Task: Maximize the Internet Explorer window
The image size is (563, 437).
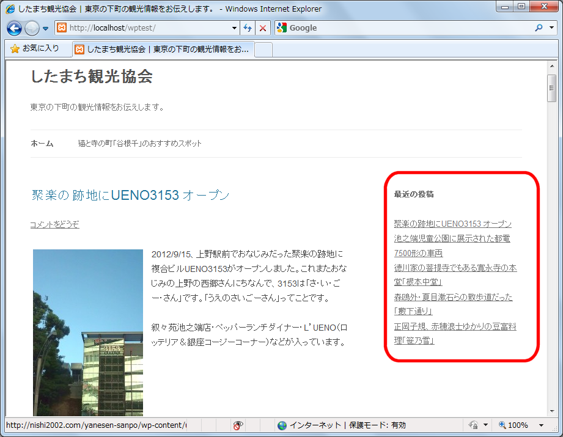Action: pos(521,7)
